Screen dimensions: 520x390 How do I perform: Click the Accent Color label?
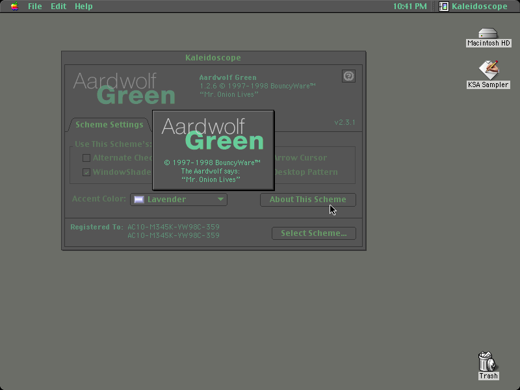[x=99, y=199]
